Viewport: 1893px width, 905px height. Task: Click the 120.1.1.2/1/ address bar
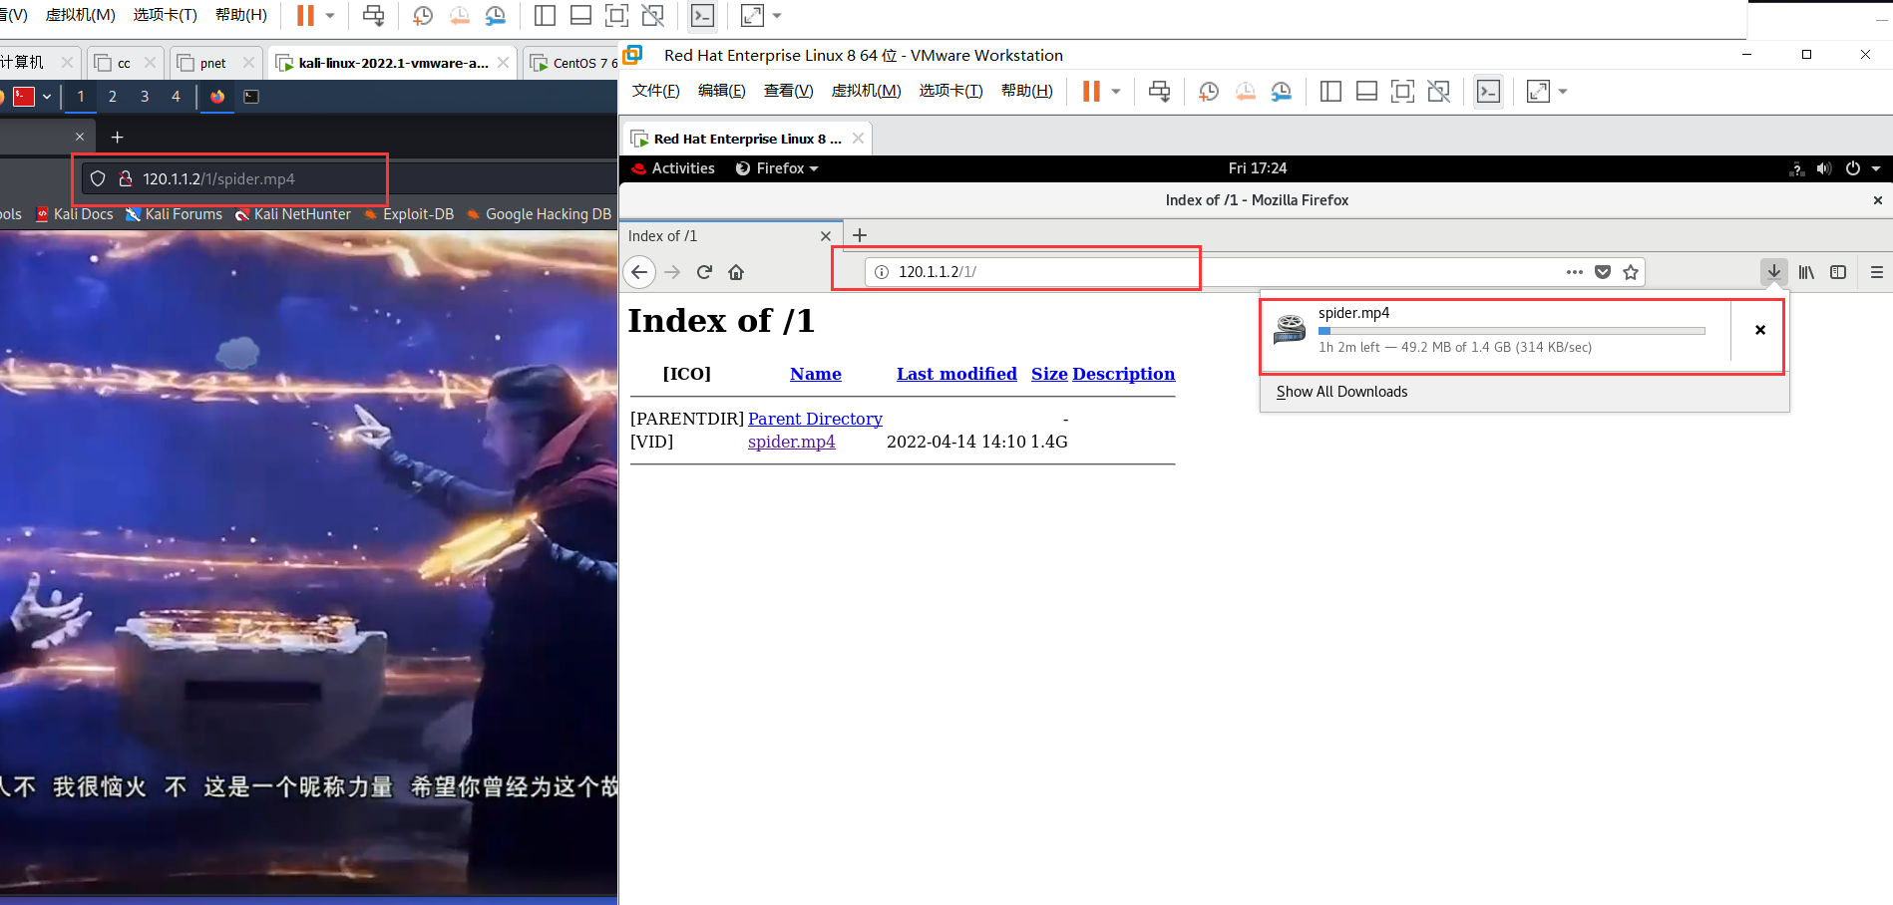pyautogui.click(x=1255, y=272)
